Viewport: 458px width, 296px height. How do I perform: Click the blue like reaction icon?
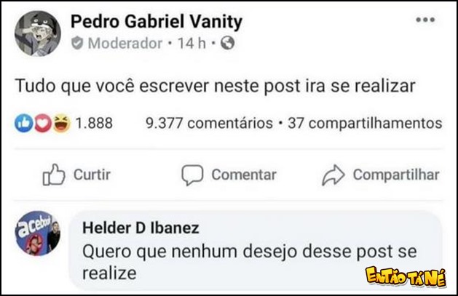click(x=23, y=123)
